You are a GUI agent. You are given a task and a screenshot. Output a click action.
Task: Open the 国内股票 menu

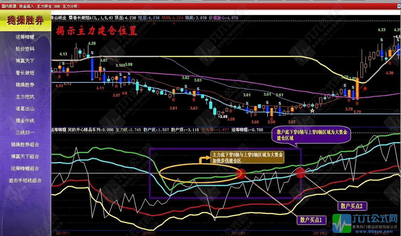(9, 6)
